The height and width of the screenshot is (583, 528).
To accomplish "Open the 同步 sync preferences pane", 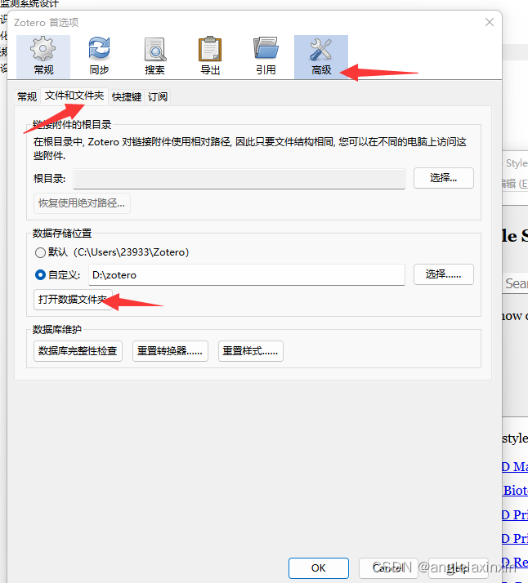I will [99, 56].
